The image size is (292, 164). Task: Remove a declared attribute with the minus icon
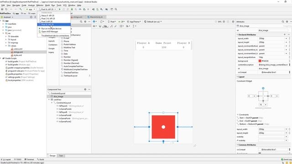click(x=289, y=35)
